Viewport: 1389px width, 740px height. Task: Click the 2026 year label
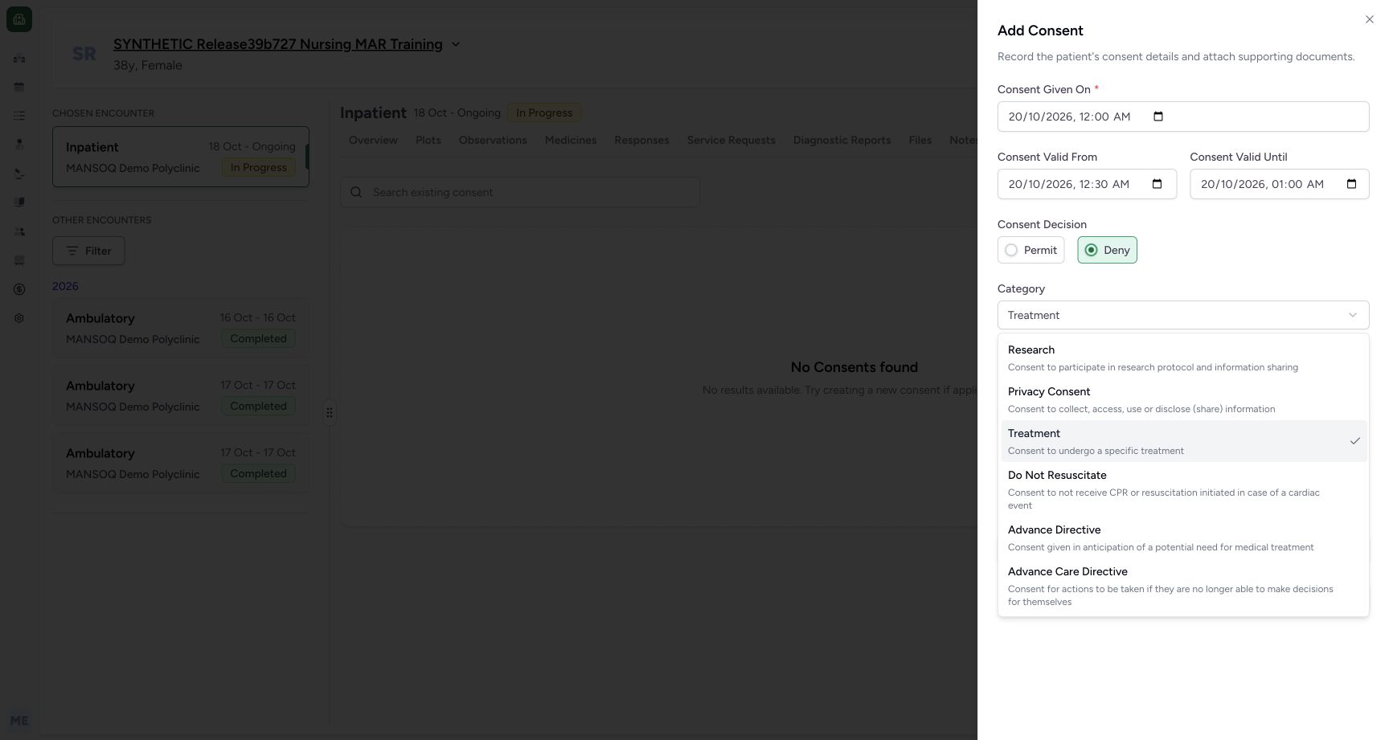pyautogui.click(x=65, y=286)
